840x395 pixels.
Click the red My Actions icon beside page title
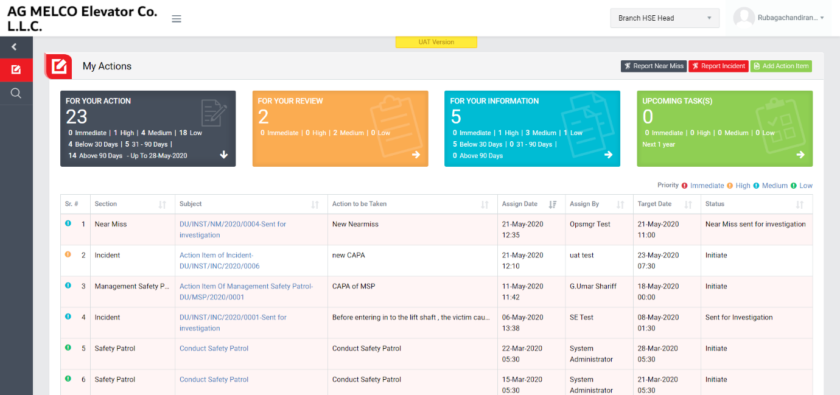pyautogui.click(x=58, y=66)
